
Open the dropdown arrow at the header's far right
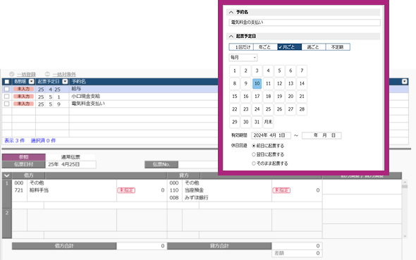pyautogui.click(x=404, y=81)
